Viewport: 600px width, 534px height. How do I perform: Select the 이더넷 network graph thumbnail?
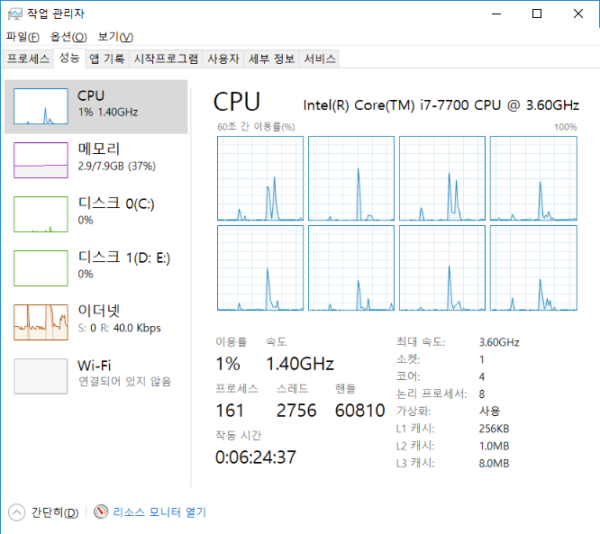tap(41, 322)
